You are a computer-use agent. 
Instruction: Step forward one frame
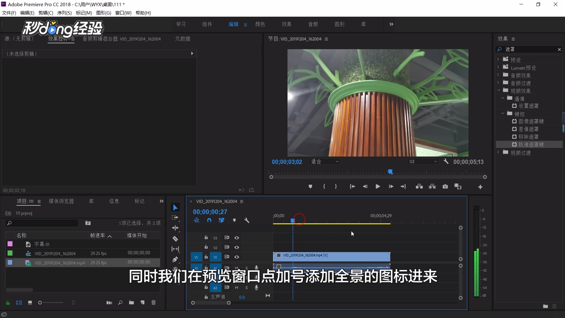(x=391, y=186)
